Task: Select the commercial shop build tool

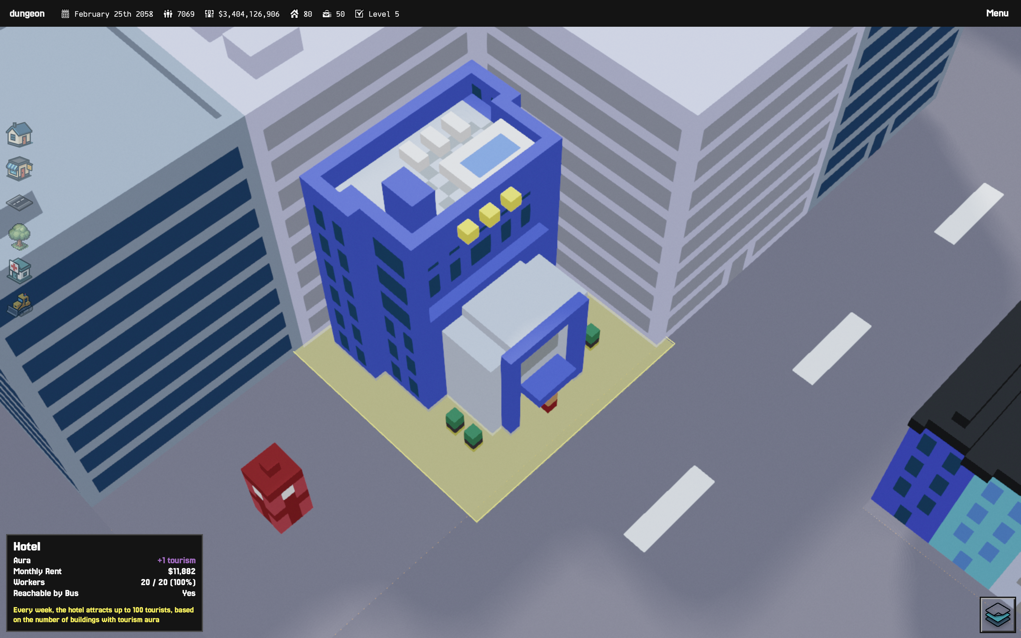Action: click(x=19, y=169)
